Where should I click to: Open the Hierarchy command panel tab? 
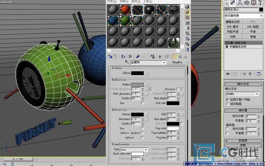(240, 2)
